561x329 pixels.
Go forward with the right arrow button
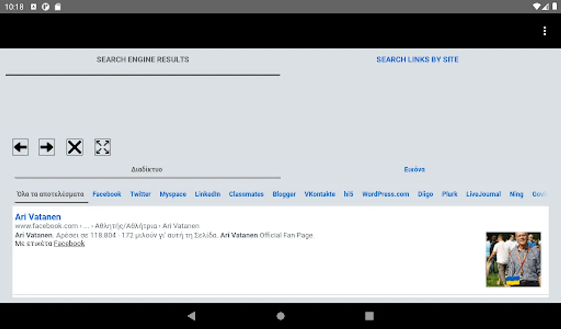(47, 147)
